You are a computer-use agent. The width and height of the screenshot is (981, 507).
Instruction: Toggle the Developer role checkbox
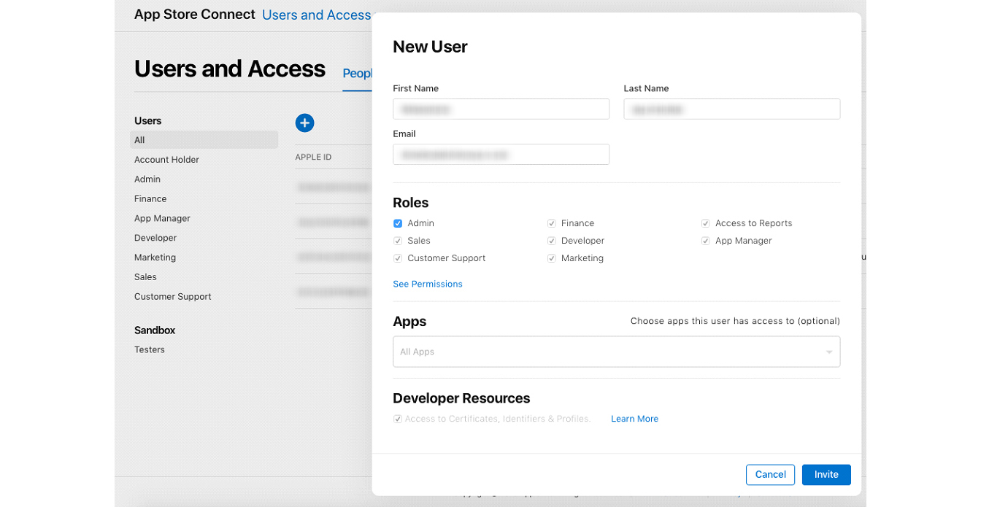552,241
